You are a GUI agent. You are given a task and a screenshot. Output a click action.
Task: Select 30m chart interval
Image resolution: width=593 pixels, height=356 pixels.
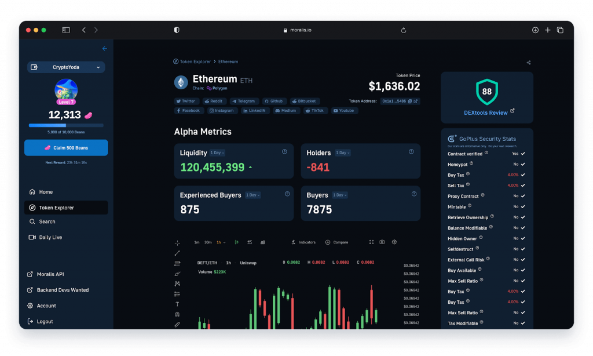(x=208, y=242)
